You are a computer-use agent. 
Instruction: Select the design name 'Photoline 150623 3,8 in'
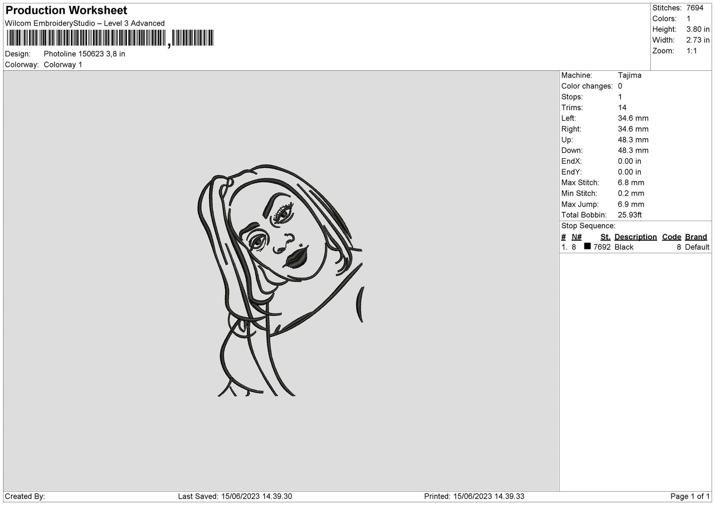tap(85, 54)
